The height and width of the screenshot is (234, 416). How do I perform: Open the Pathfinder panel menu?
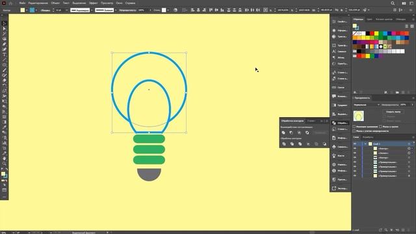click(327, 121)
